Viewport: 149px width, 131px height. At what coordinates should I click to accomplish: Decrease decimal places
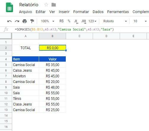point(76,21)
